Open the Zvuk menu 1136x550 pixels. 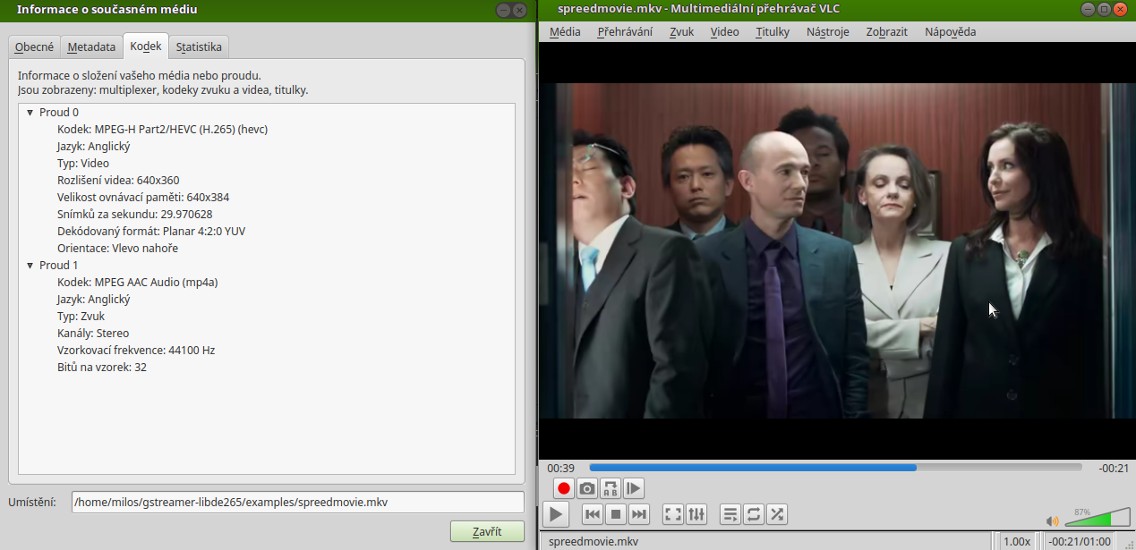[681, 31]
